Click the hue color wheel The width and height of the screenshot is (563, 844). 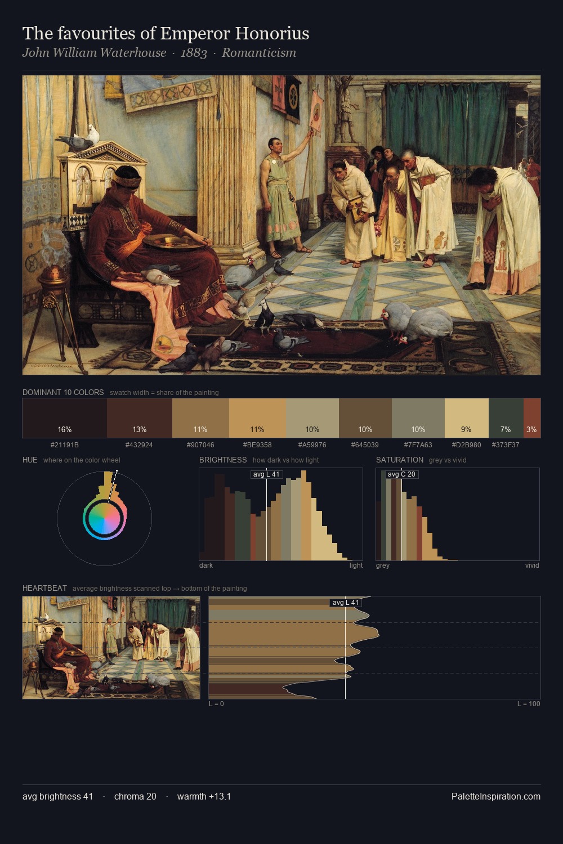pyautogui.click(x=104, y=518)
